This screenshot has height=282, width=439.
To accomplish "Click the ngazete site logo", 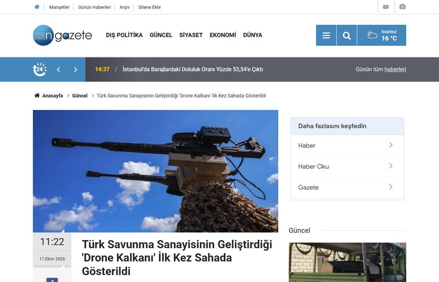I will [62, 35].
